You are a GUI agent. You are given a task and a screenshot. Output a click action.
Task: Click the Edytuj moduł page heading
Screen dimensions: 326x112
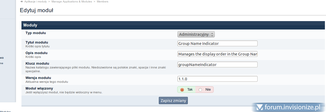pos(36,11)
